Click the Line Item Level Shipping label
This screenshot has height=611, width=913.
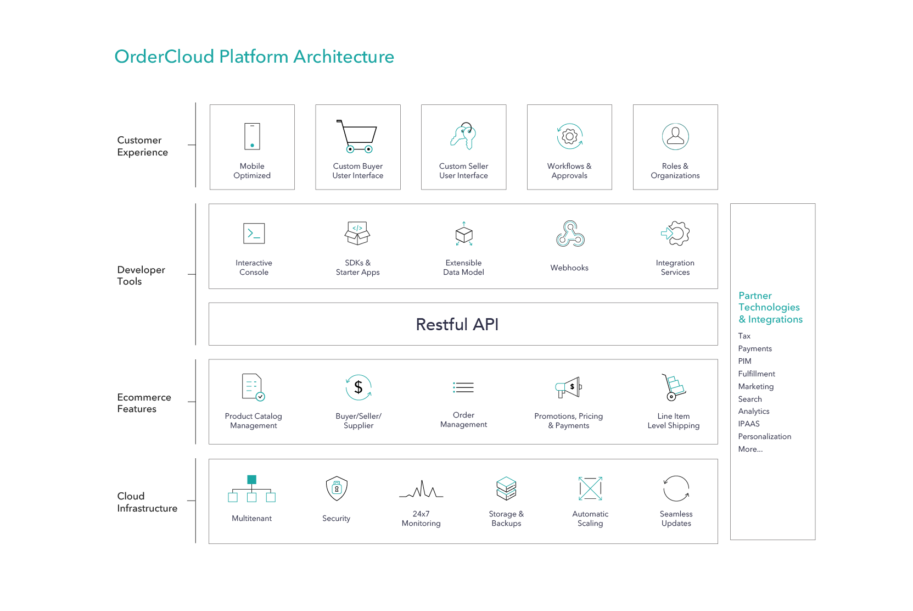[674, 421]
